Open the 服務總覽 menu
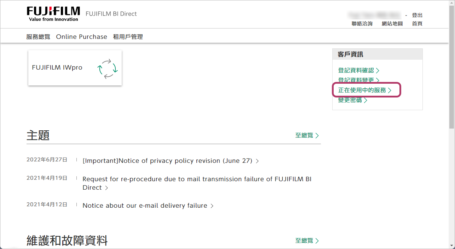This screenshot has width=455, height=249. click(x=38, y=37)
